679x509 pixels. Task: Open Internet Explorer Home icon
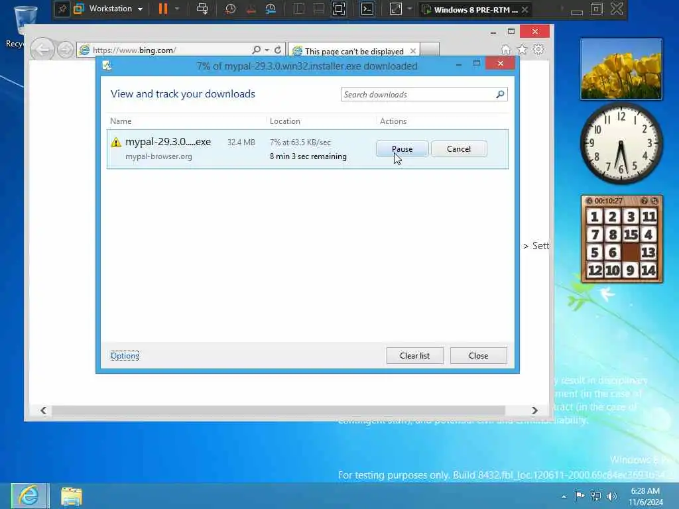point(505,50)
